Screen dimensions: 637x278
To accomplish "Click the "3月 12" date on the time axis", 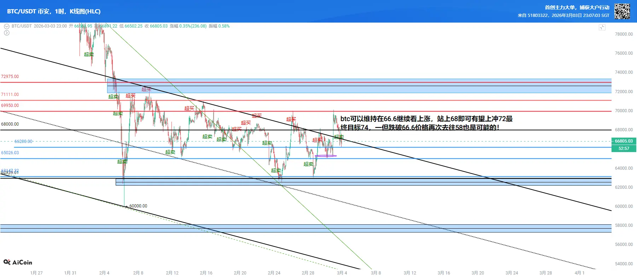I will coord(410,273).
